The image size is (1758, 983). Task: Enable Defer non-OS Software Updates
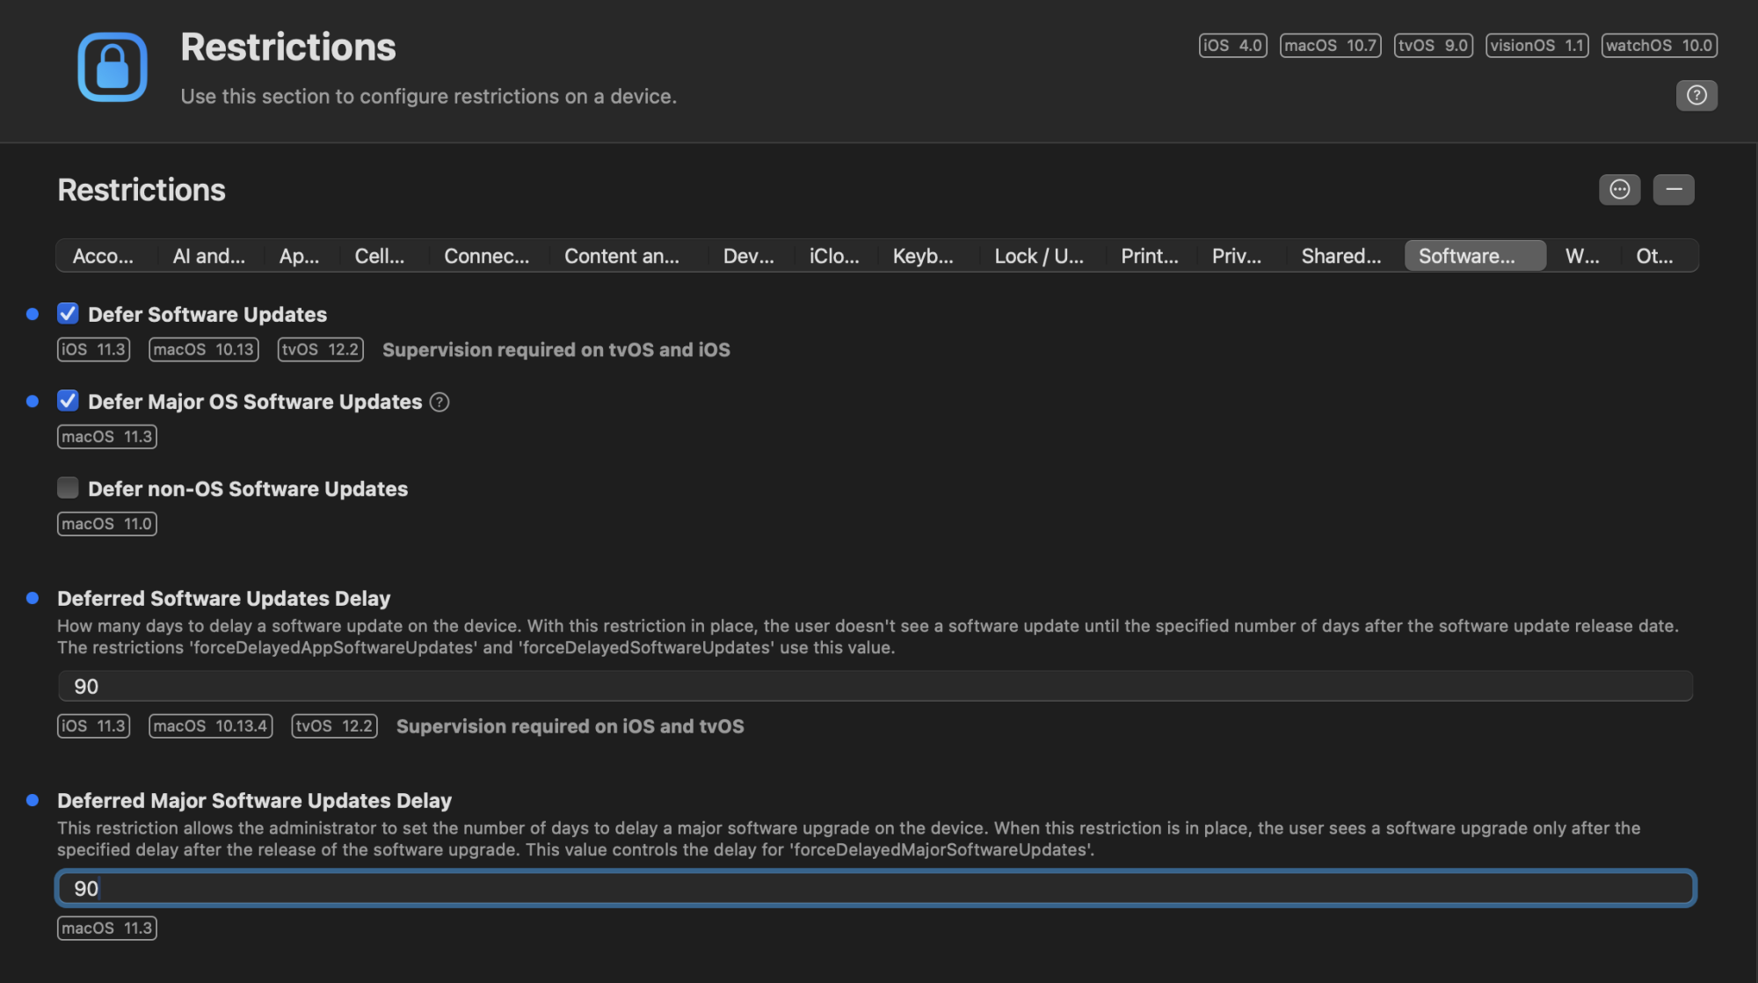[x=68, y=487]
